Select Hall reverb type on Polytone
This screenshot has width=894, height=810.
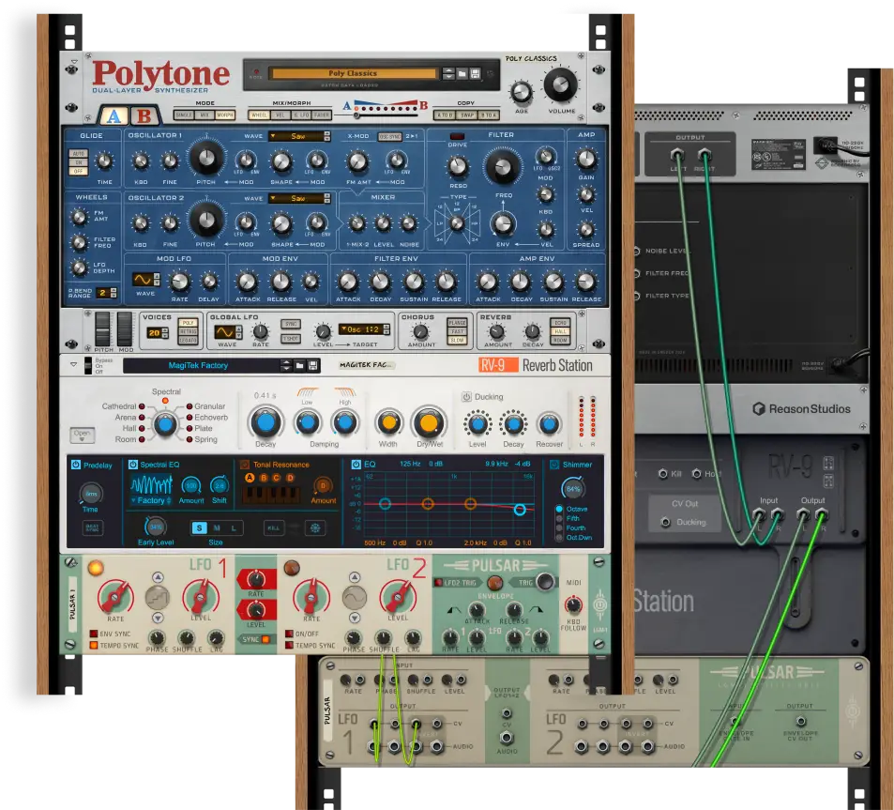click(x=560, y=331)
